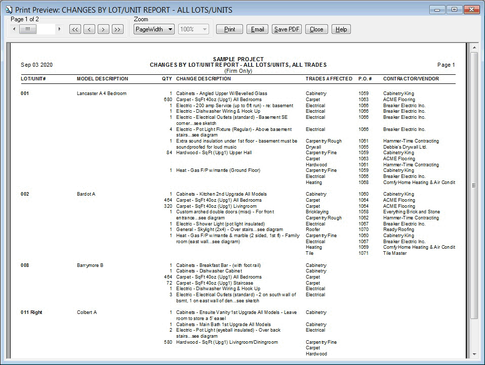Click Carpet - SqFt 40oz (Upg1) Staircase
Image resolution: width=485 pixels, height=365 pixels.
(215, 283)
